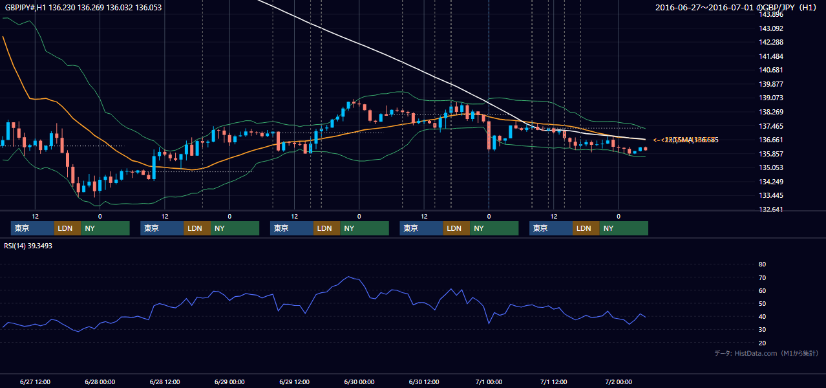Click the RSI(14) 39.3493 indicator label
The height and width of the screenshot is (388, 826).
pos(28,246)
